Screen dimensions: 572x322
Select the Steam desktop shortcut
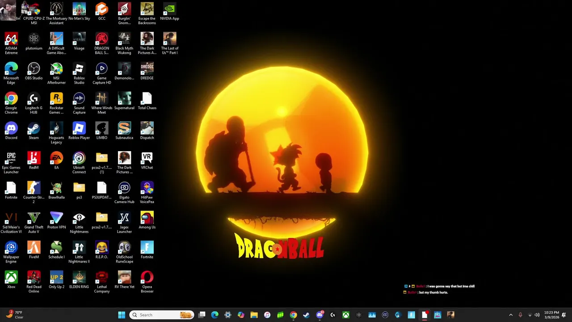pyautogui.click(x=34, y=131)
